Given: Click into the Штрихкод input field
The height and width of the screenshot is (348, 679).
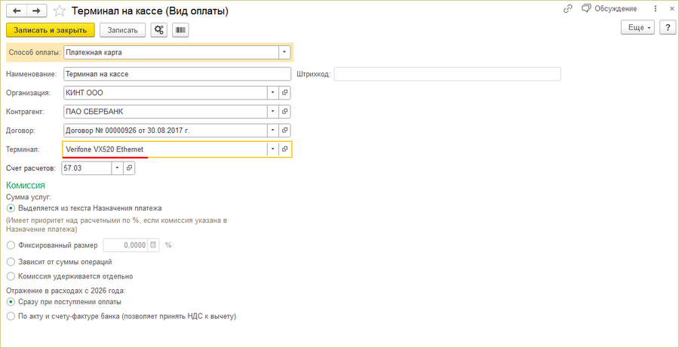Looking at the screenshot, I should [447, 74].
